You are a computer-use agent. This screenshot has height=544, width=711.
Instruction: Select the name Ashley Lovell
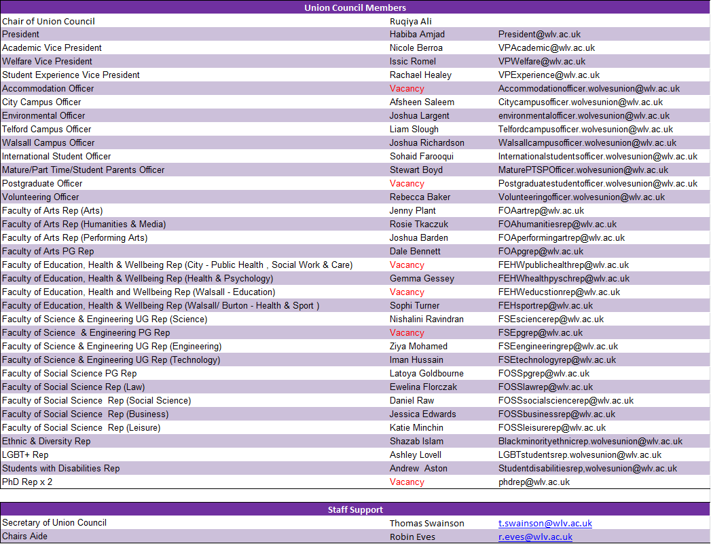pos(416,456)
